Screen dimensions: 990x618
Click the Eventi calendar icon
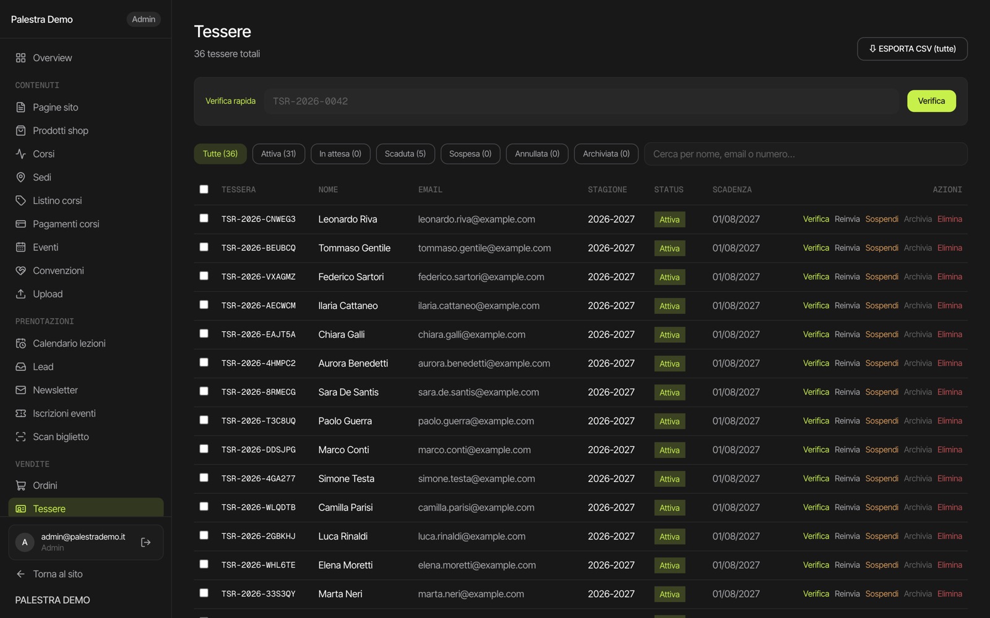tap(20, 247)
